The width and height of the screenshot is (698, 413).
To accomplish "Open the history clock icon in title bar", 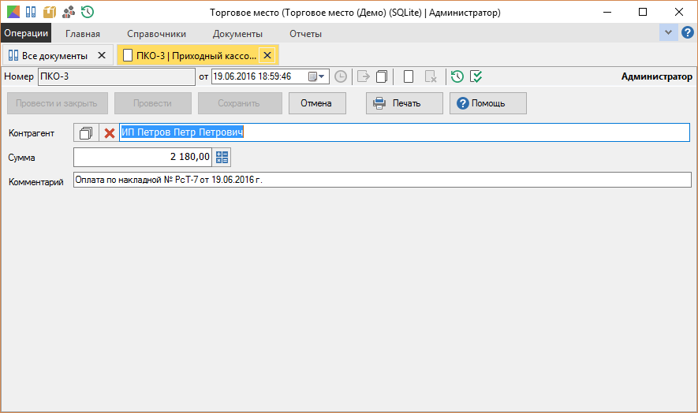I will pyautogui.click(x=88, y=12).
